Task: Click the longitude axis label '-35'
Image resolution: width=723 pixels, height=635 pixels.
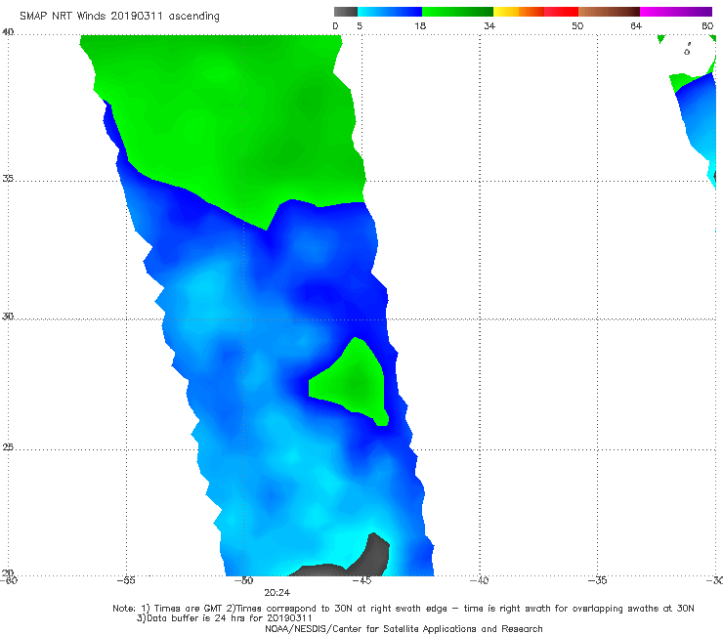Action: [x=597, y=580]
